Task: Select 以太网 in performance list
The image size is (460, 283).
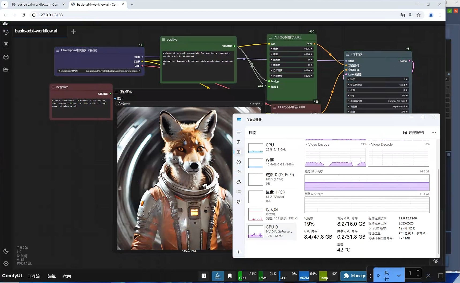Action: pyautogui.click(x=271, y=214)
